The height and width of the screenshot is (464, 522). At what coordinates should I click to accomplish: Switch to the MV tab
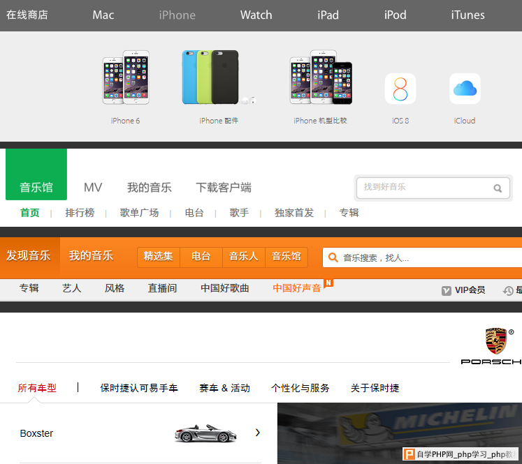93,188
